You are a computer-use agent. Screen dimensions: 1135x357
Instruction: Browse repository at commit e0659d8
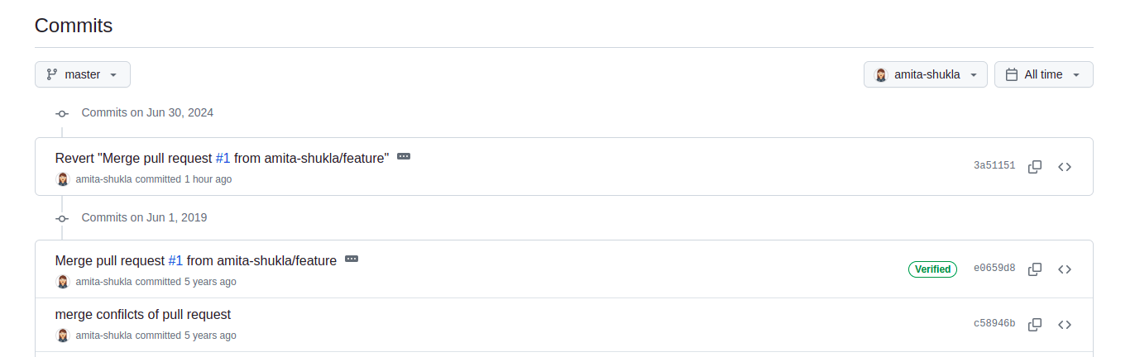[x=1065, y=269]
